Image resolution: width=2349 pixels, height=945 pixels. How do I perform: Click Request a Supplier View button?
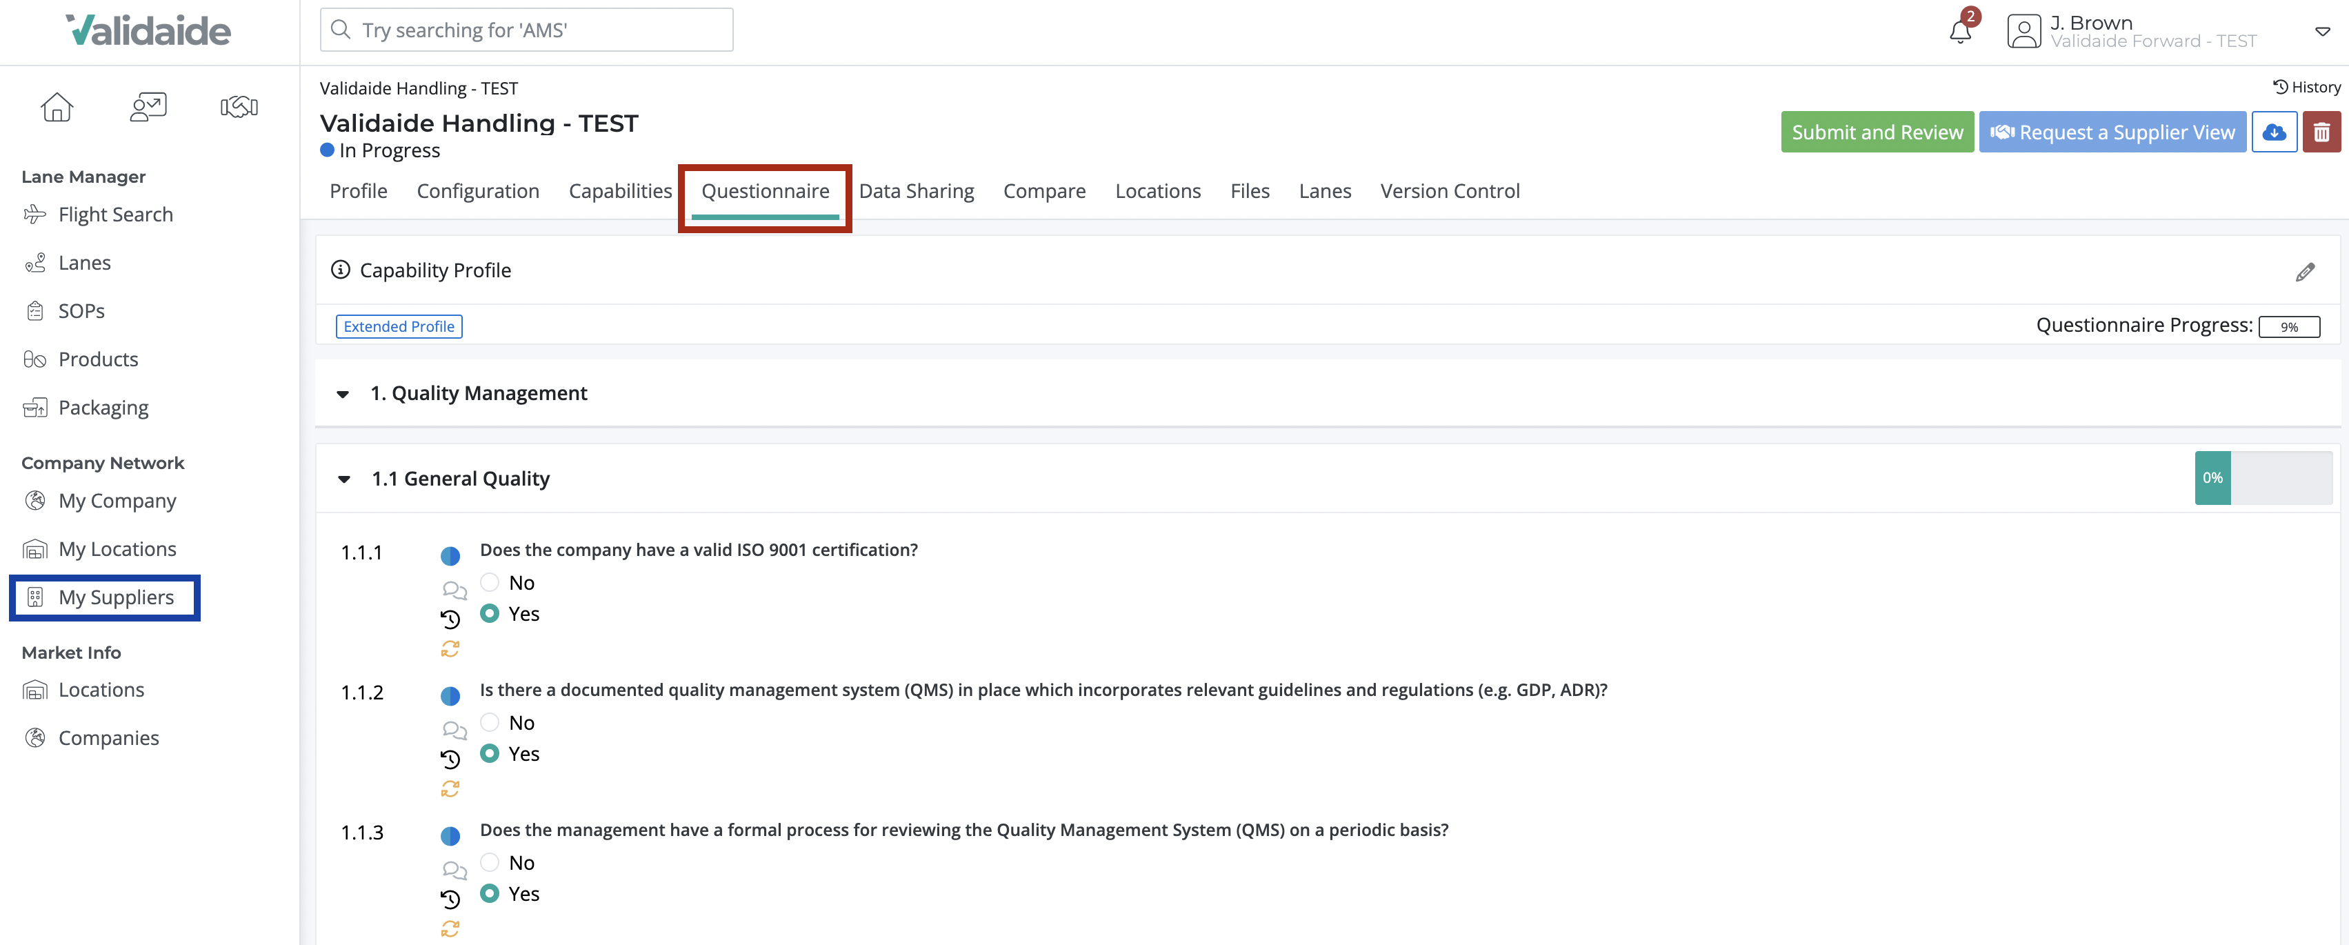point(2112,132)
